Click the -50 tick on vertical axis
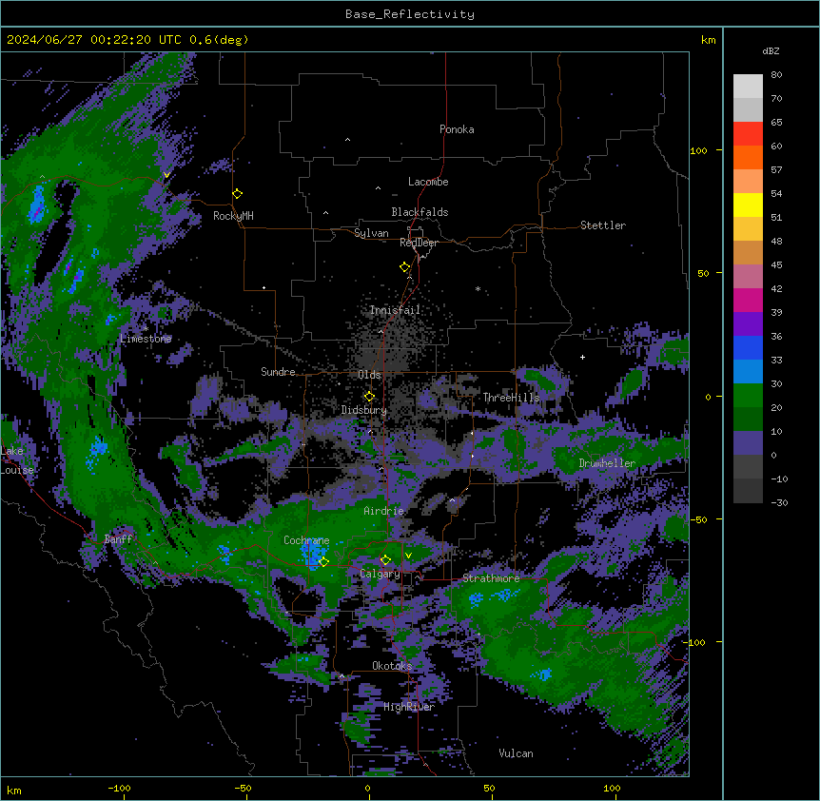This screenshot has width=820, height=801. 697,519
